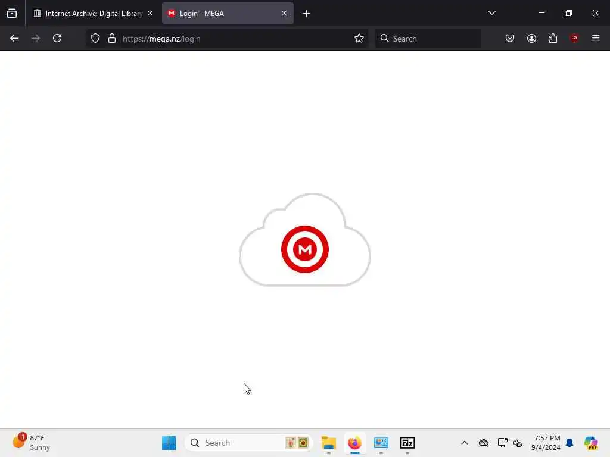The height and width of the screenshot is (457, 610).
Task: Open notifications bell icon
Action: 569,443
